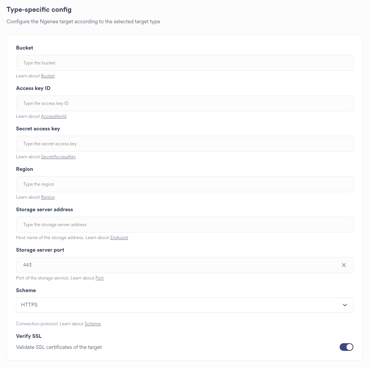The height and width of the screenshot is (368, 369).
Task: Click the Secret access key input
Action: (184, 144)
